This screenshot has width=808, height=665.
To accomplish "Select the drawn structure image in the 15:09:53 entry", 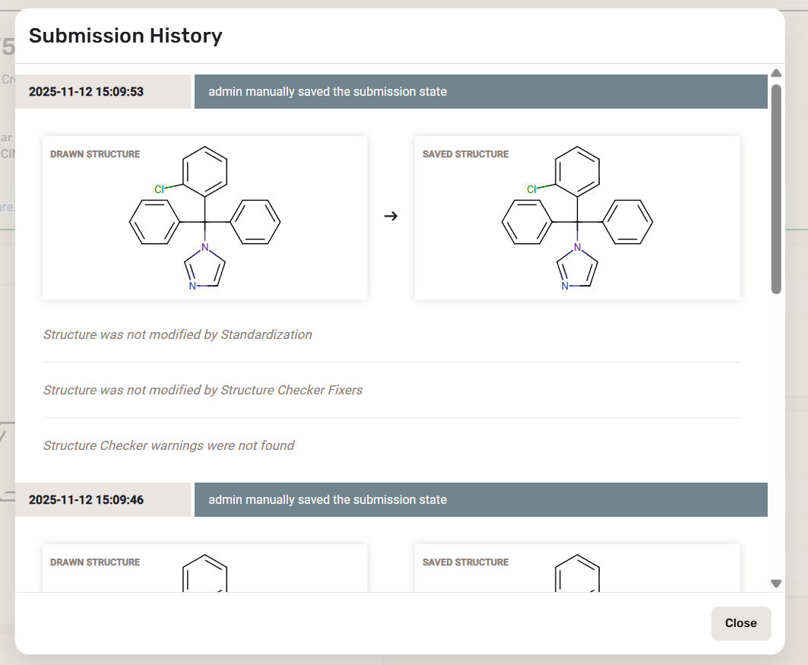I will (204, 218).
